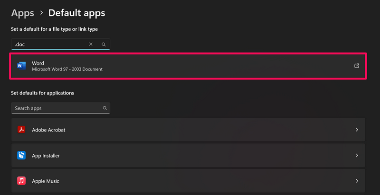
Task: Select the Default apps breadcrumb title
Action: [x=76, y=13]
